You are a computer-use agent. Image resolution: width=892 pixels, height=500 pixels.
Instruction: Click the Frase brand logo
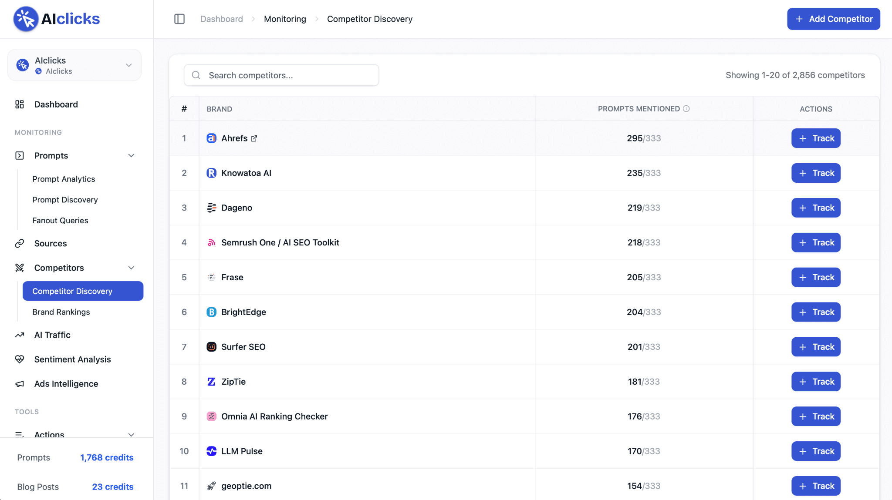click(x=211, y=277)
